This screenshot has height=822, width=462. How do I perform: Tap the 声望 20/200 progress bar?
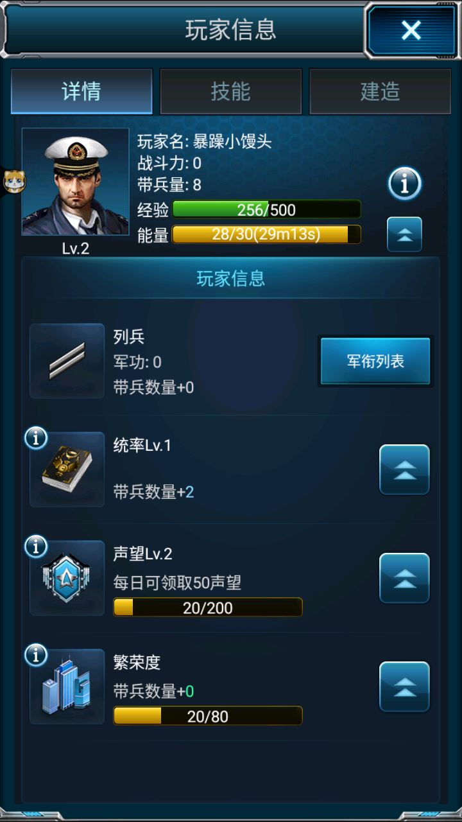coord(208,608)
